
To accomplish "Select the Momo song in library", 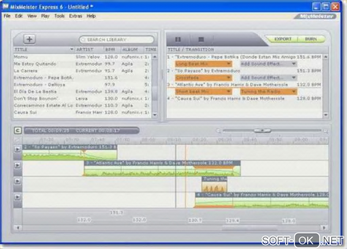I will click(x=82, y=57).
